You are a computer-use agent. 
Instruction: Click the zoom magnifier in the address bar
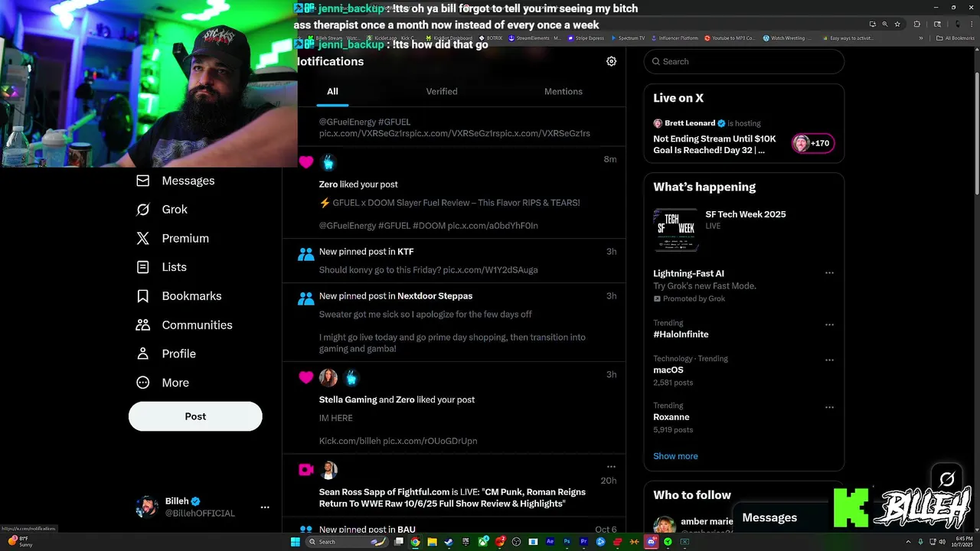(x=884, y=24)
